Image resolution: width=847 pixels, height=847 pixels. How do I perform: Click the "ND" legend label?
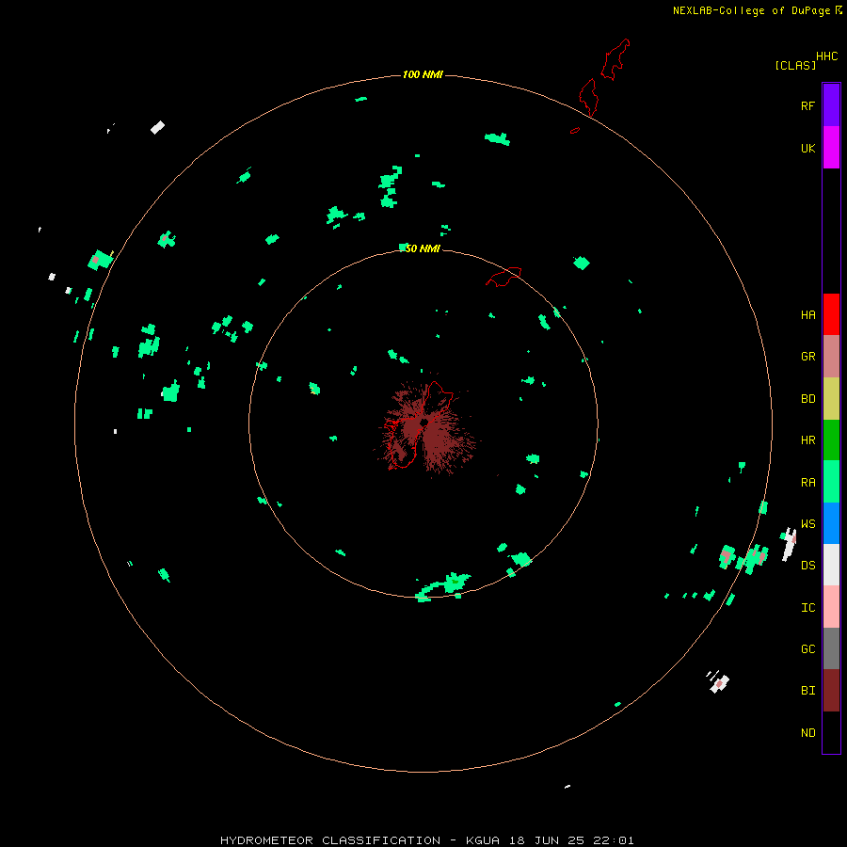(807, 733)
